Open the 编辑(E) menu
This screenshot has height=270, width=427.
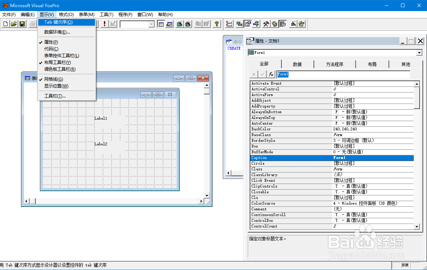click(27, 14)
